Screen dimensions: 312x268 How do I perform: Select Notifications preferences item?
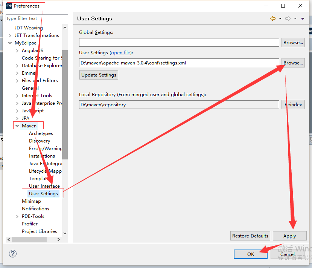pyautogui.click(x=36, y=209)
